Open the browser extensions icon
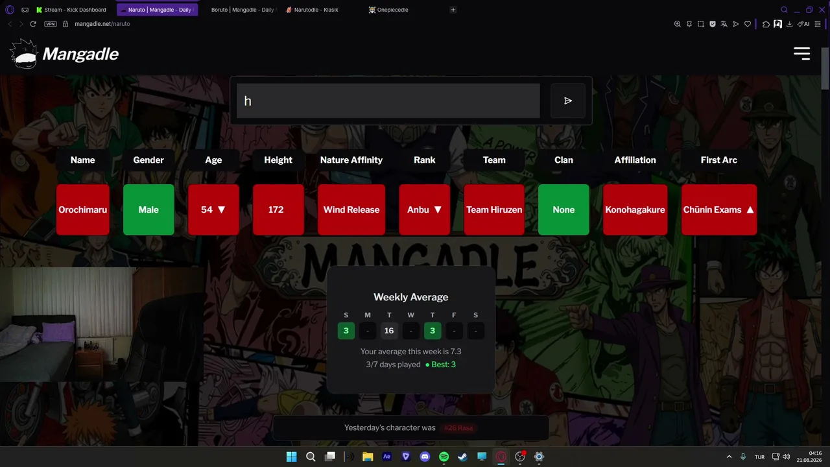This screenshot has width=830, height=467. 766,24
